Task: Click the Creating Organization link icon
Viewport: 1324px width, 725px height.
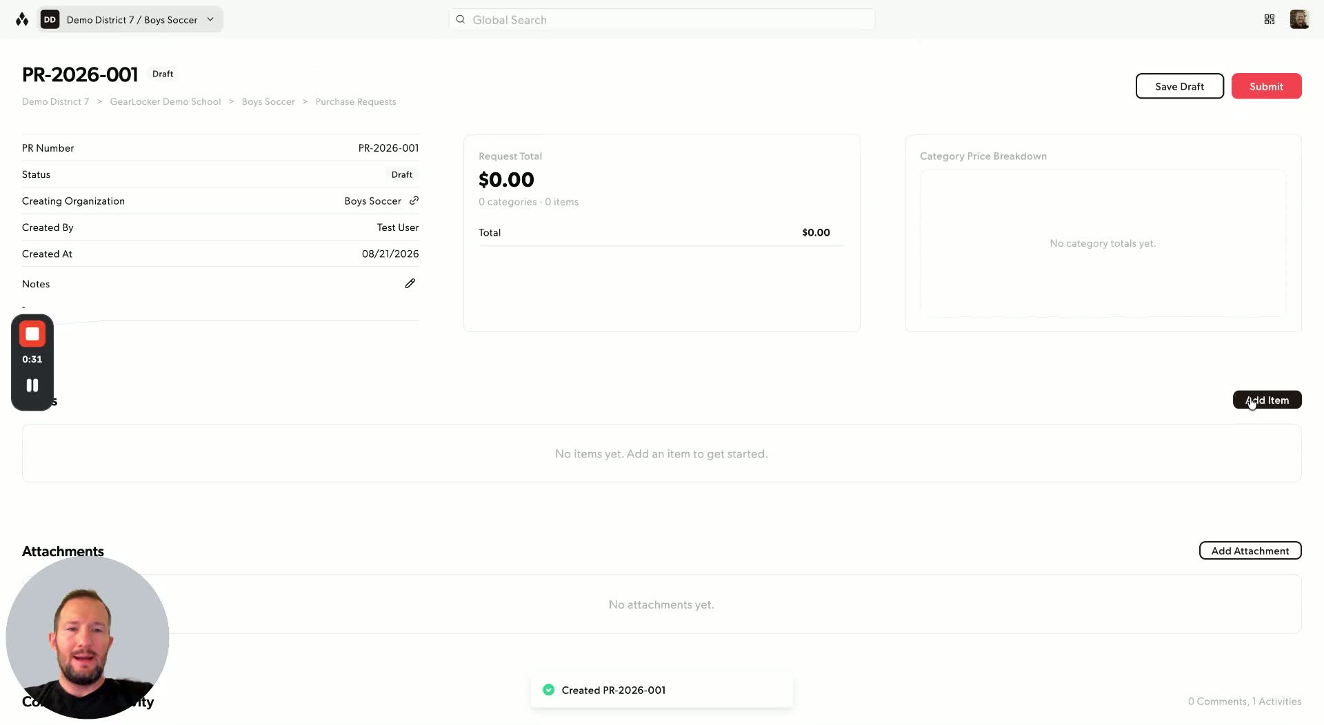Action: pos(414,201)
